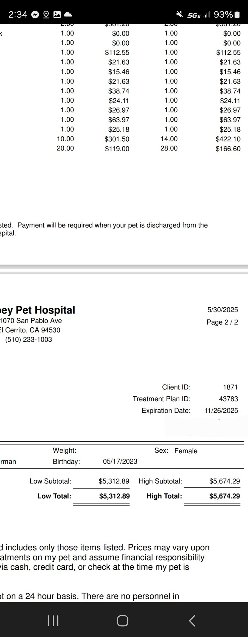The width and height of the screenshot is (248, 637).
Task: Select the High Total amount $5,674.29
Action: pyautogui.click(x=224, y=496)
